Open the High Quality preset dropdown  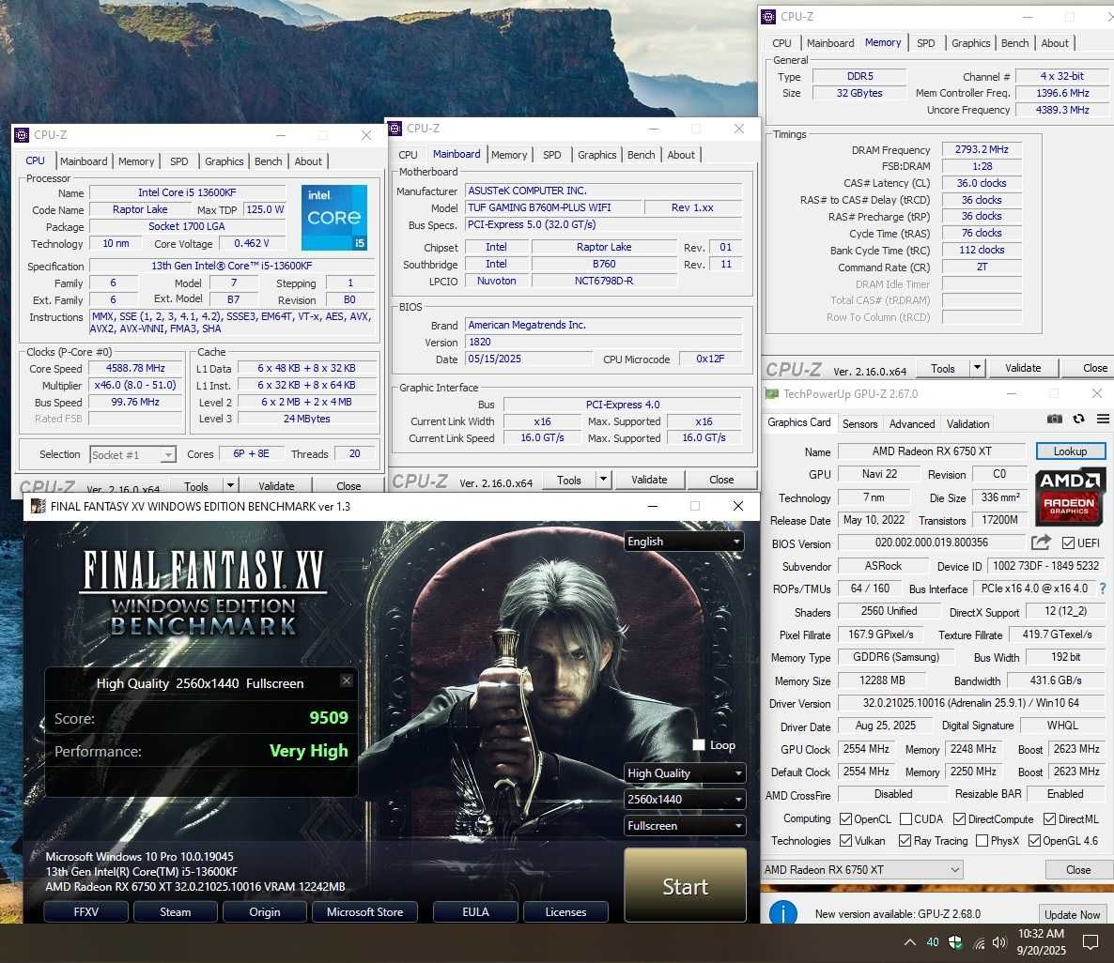tap(685, 772)
